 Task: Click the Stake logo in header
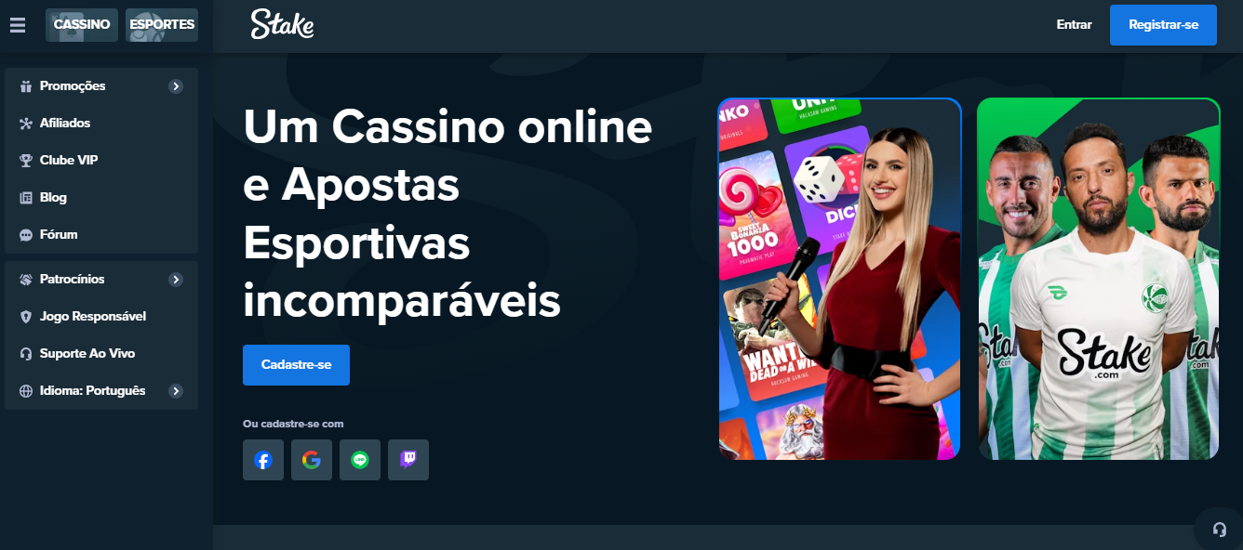(282, 25)
